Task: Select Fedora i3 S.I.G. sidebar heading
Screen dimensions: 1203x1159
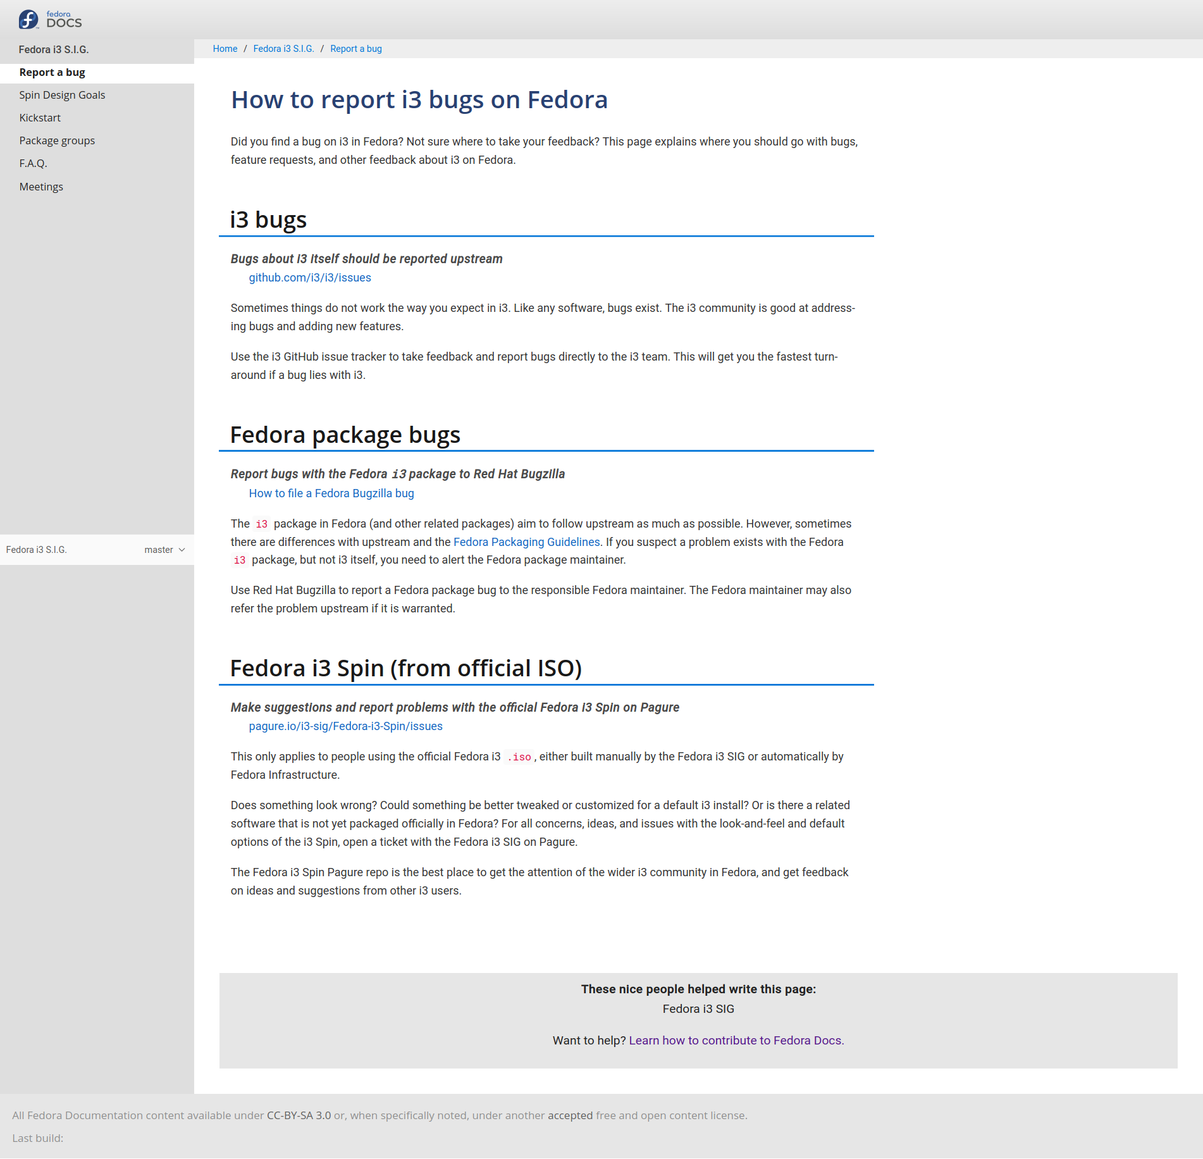Action: click(54, 49)
